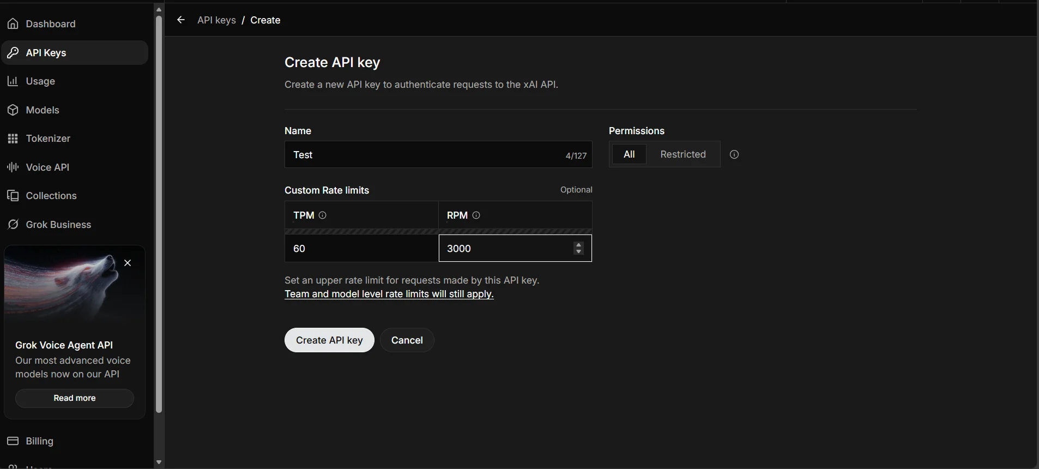Click the Permissions info icon
The width and height of the screenshot is (1039, 469).
[x=734, y=154]
